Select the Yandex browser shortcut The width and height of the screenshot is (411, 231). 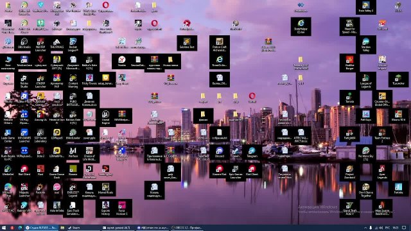coord(121,62)
